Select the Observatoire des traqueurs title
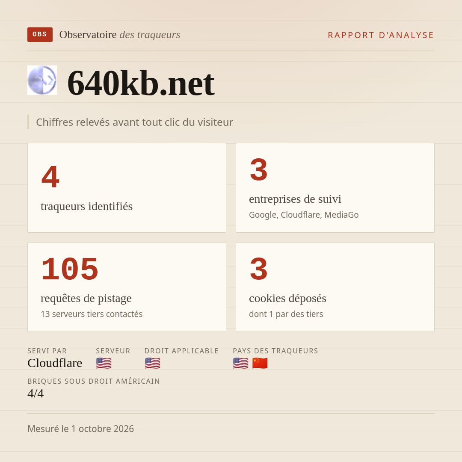Image resolution: width=462 pixels, height=462 pixels. [120, 35]
